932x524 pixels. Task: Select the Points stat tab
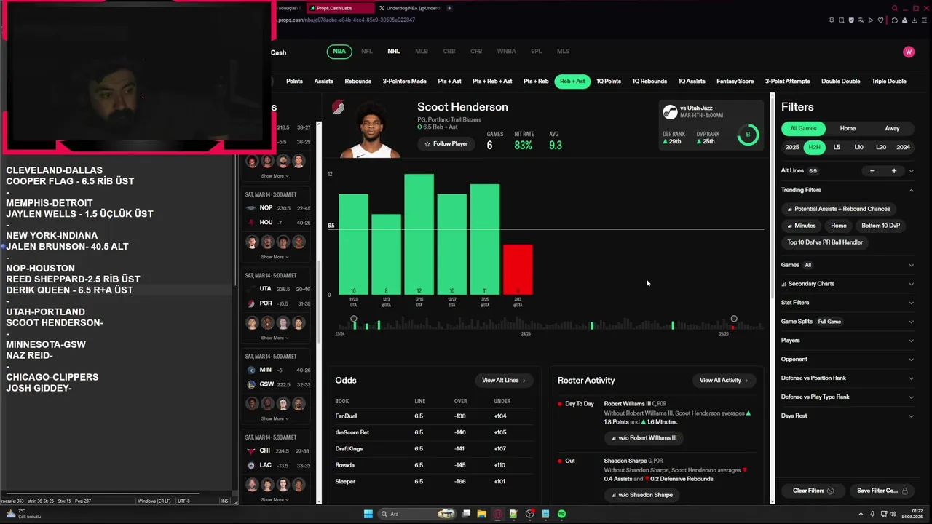[x=294, y=82]
